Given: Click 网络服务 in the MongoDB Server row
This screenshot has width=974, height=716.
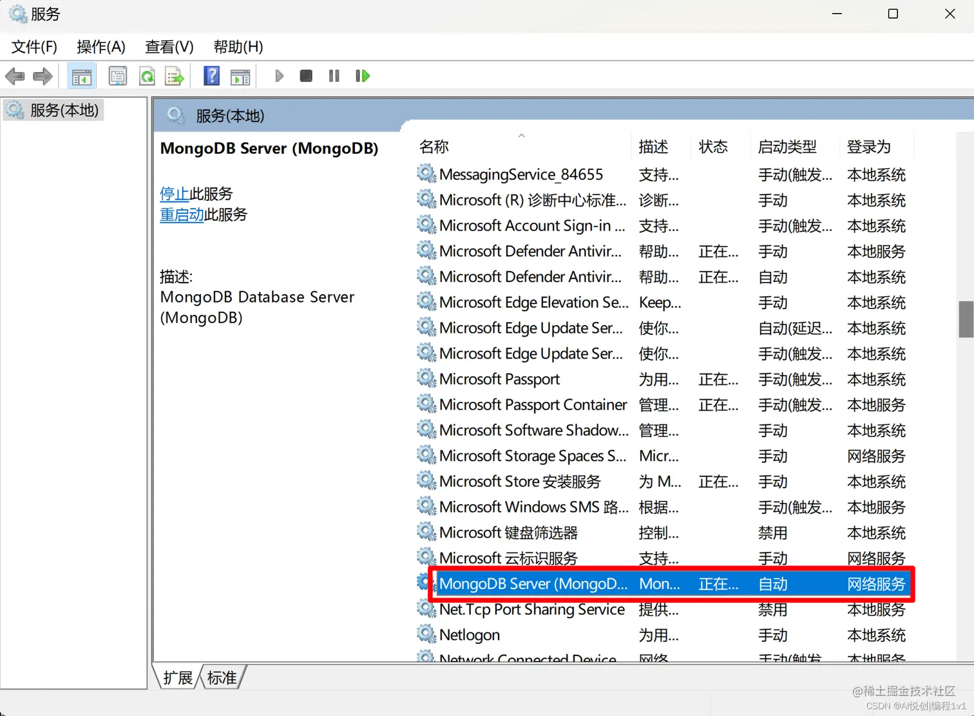Looking at the screenshot, I should pyautogui.click(x=877, y=584).
